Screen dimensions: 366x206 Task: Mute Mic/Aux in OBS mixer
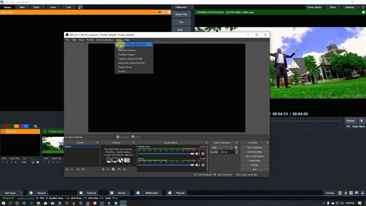click(197, 165)
